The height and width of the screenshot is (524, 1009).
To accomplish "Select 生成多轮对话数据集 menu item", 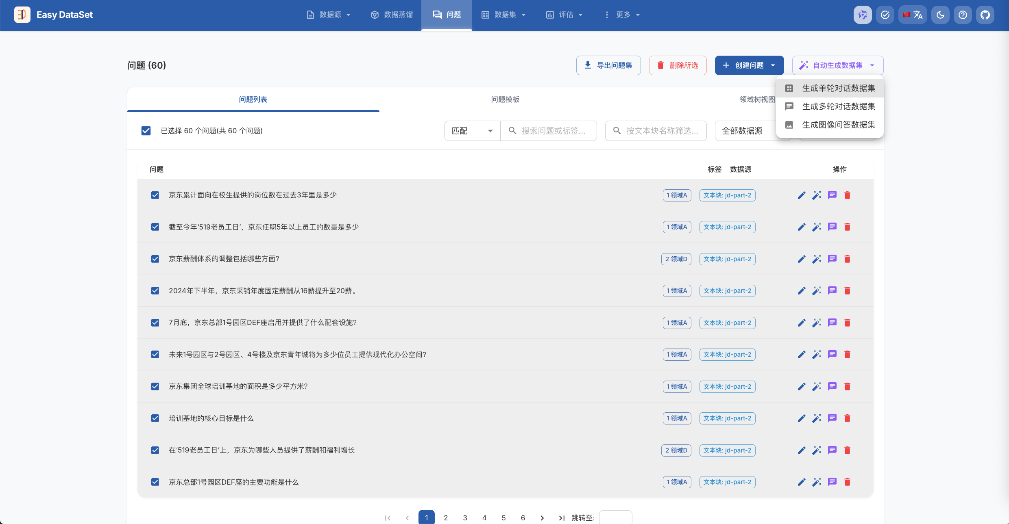I will [x=838, y=106].
